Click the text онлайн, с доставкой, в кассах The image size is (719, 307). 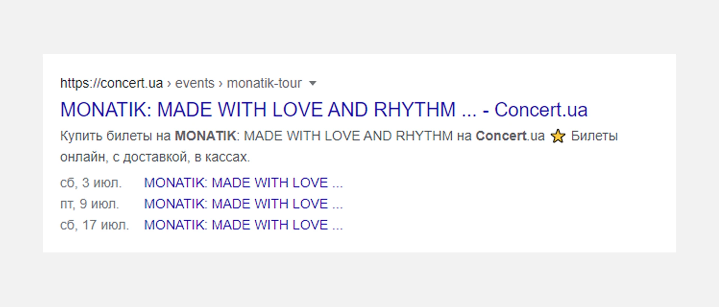pos(155,157)
